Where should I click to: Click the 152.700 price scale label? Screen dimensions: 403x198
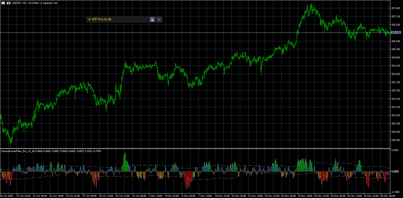coord(396,91)
